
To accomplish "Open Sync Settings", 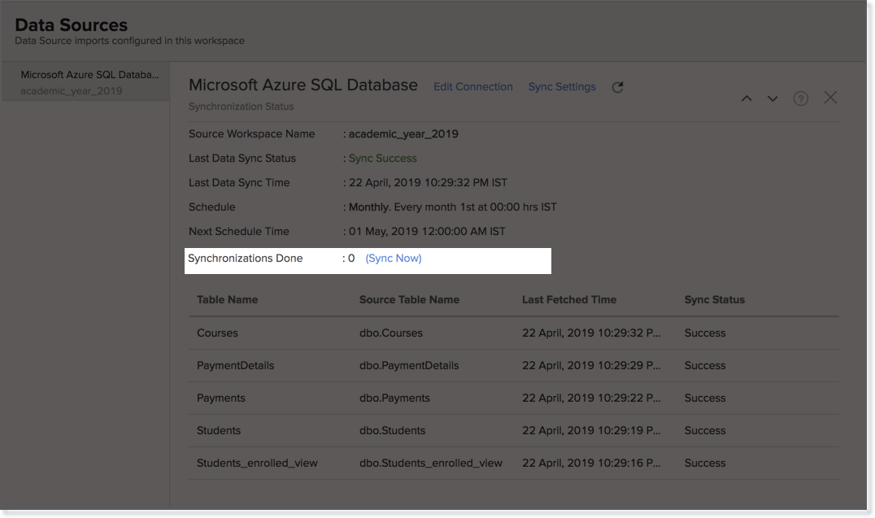I will click(562, 87).
